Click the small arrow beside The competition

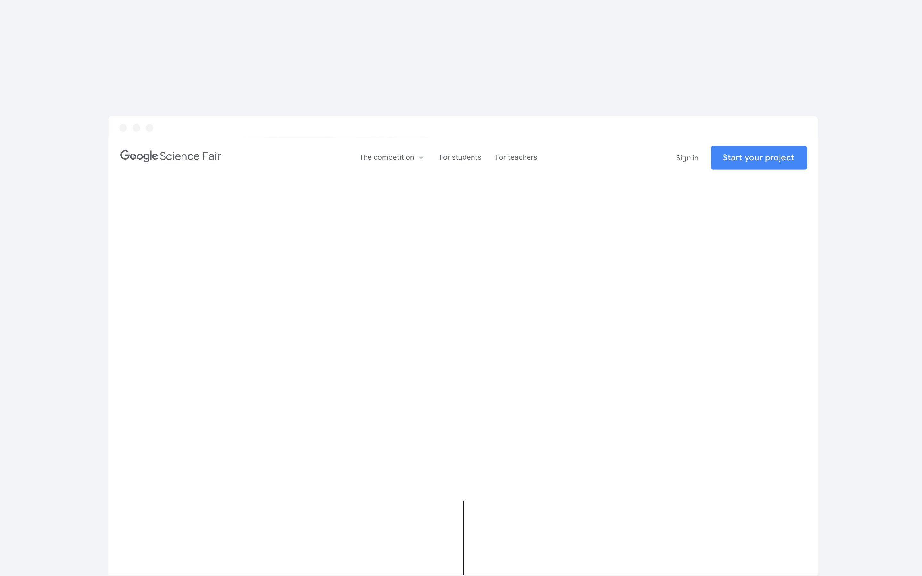point(421,158)
